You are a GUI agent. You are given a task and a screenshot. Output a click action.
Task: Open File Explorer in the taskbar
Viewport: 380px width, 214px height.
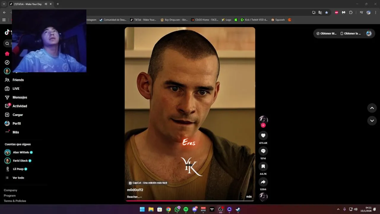(151, 209)
